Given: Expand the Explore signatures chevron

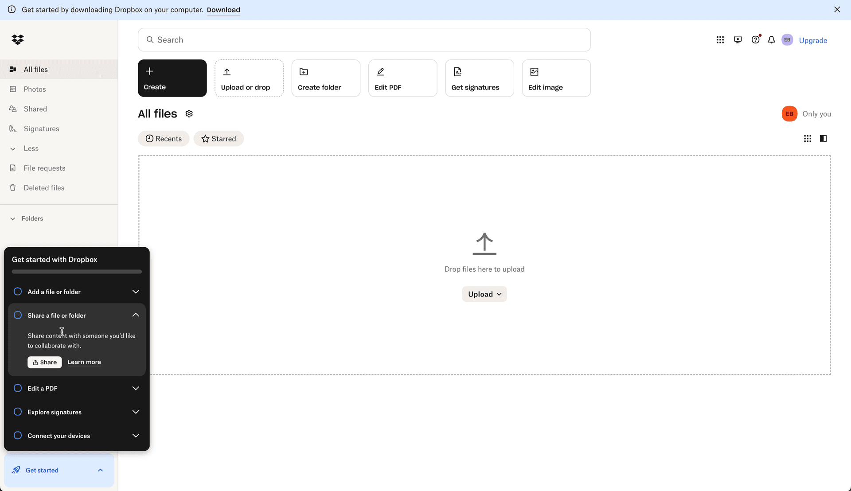Looking at the screenshot, I should [x=136, y=412].
